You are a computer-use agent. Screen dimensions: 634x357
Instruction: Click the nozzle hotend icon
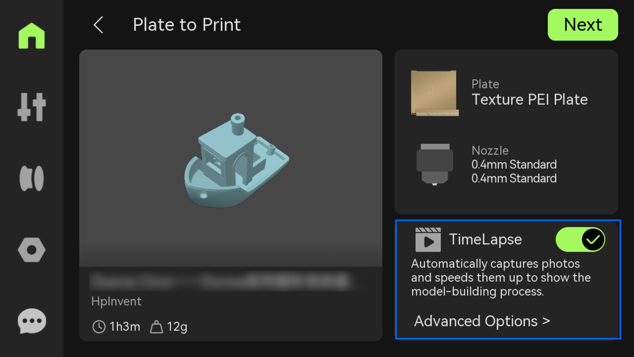pos(434,165)
